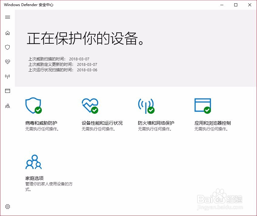This screenshot has width=257, height=216.
Task: Click the large family icon for 家庭选项
Action: tap(34, 162)
